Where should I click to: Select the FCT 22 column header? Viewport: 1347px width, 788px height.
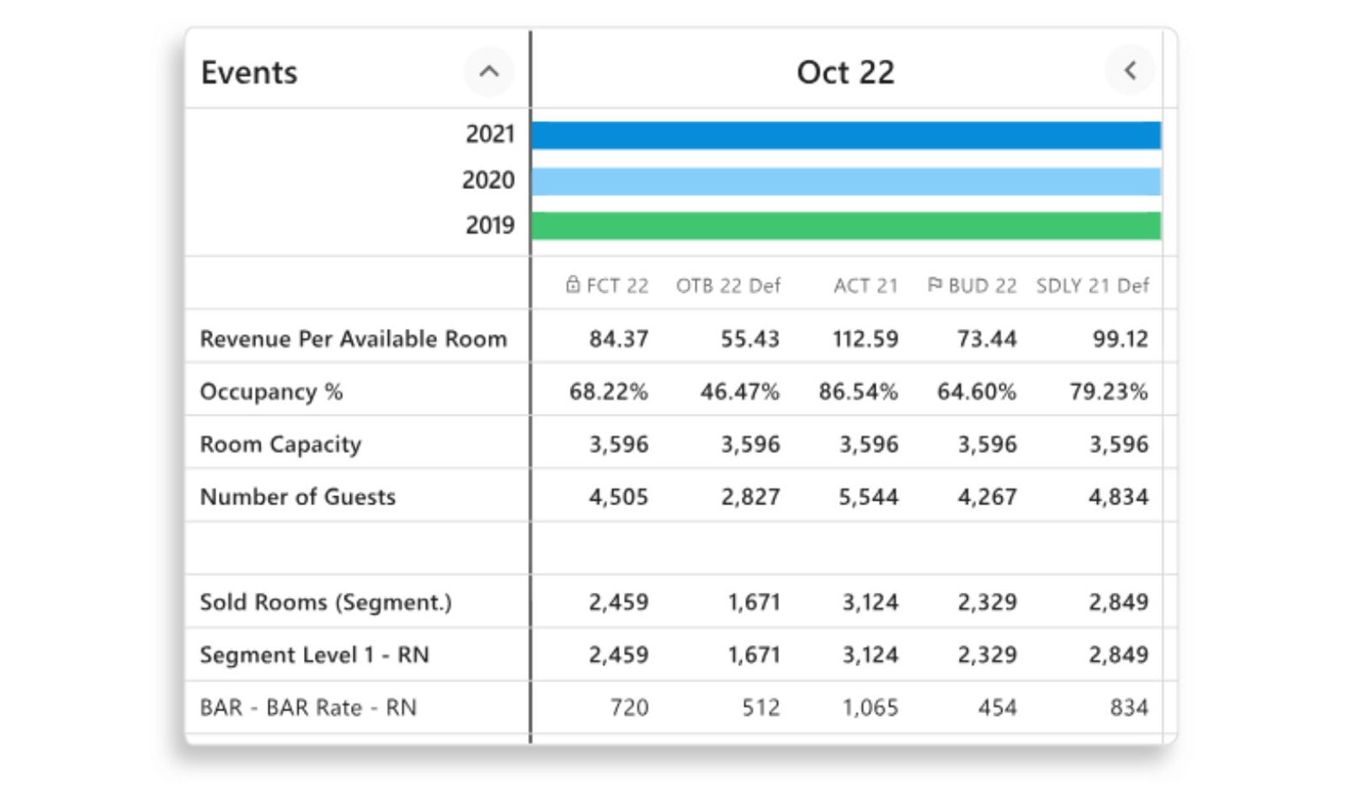point(617,286)
